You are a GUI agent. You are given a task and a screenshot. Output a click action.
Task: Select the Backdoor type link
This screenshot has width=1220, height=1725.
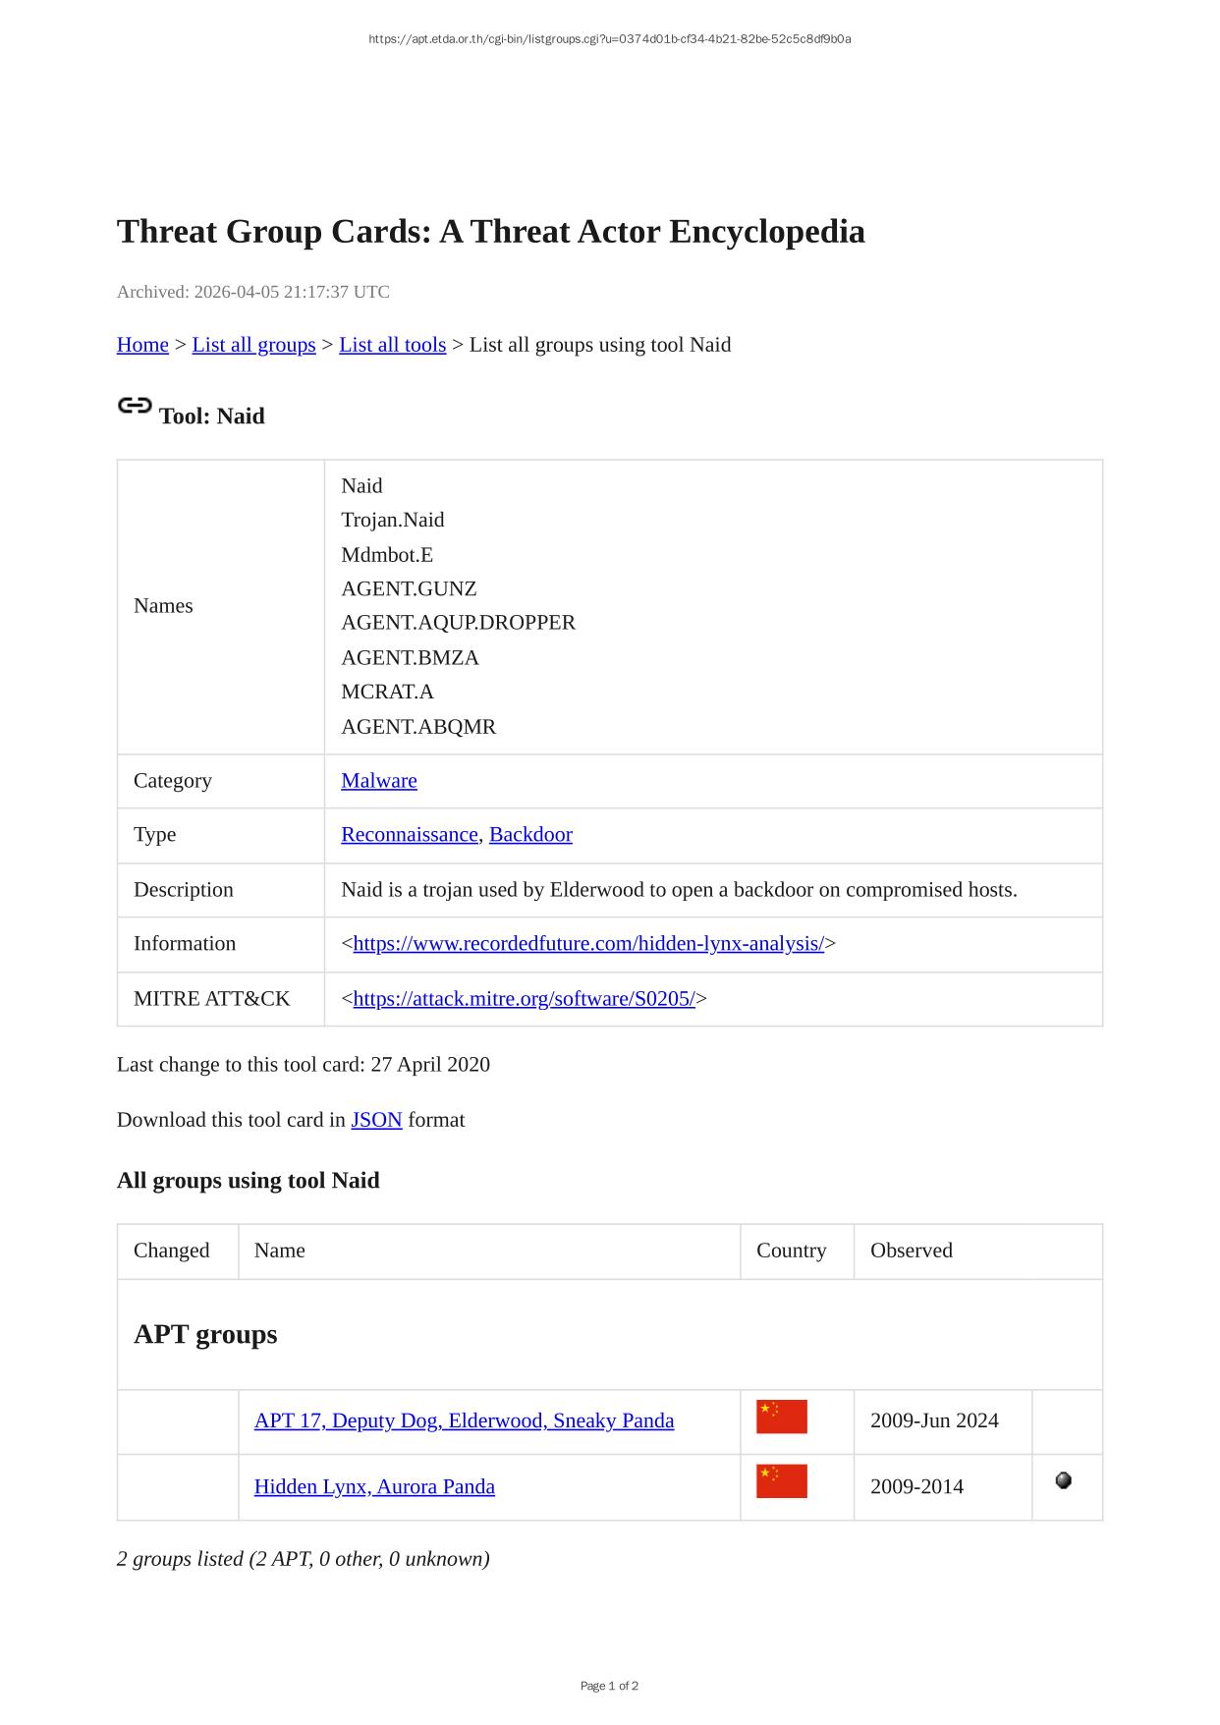(x=530, y=835)
